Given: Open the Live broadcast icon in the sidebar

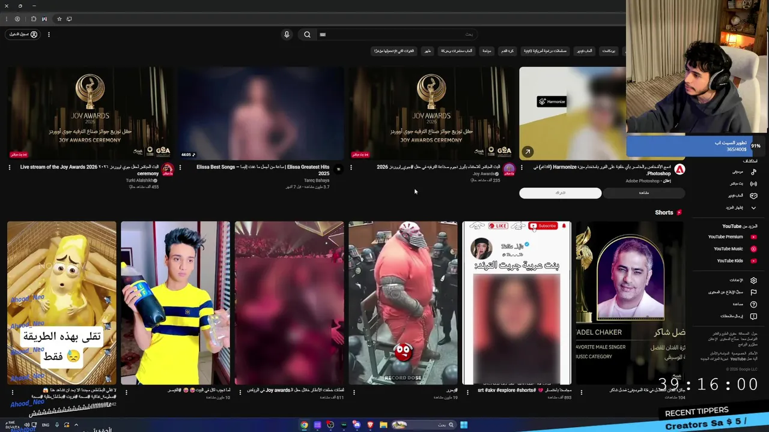Looking at the screenshot, I should pyautogui.click(x=753, y=184).
